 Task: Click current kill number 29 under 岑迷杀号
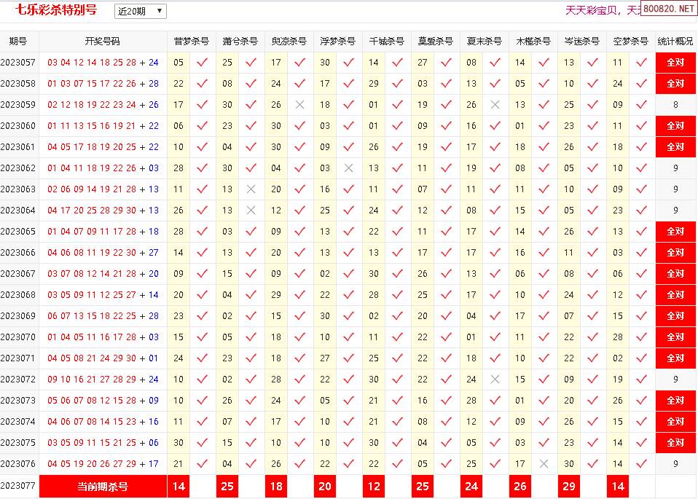tap(569, 486)
